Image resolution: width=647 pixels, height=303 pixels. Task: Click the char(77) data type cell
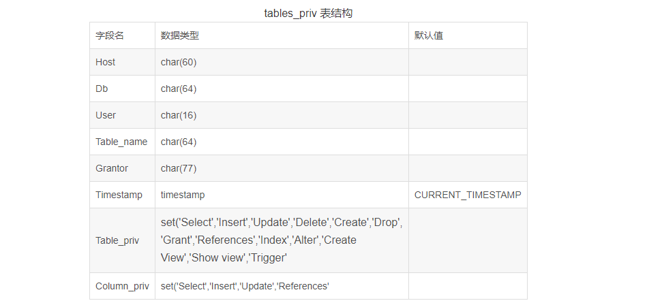(179, 168)
